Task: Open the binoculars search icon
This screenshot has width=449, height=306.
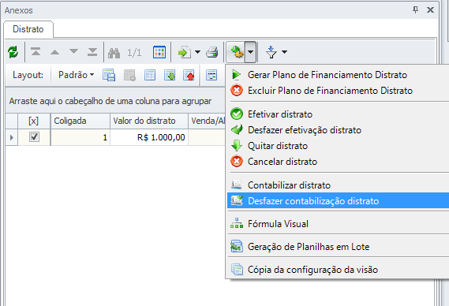Action: pos(114,53)
